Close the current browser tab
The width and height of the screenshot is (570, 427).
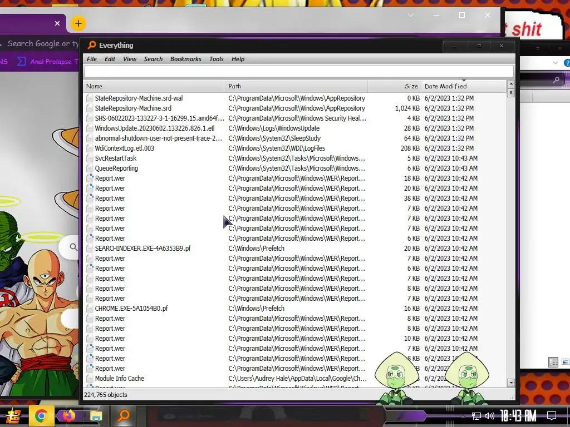(x=57, y=23)
